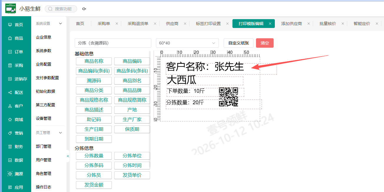Switch to the 采购单 tab
The image size is (384, 192).
tap(104, 24)
